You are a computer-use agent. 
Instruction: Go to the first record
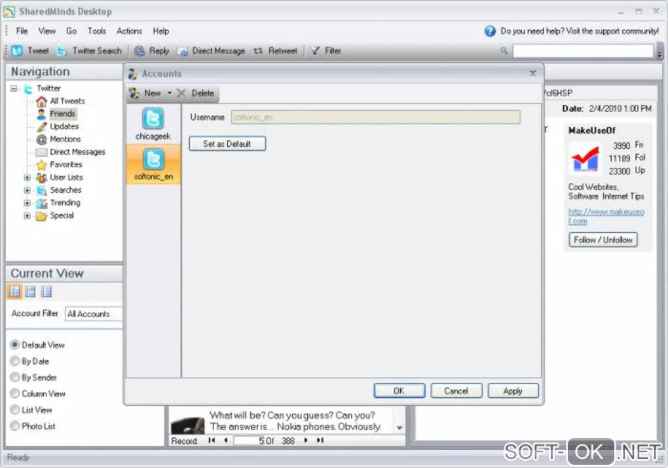(x=212, y=440)
